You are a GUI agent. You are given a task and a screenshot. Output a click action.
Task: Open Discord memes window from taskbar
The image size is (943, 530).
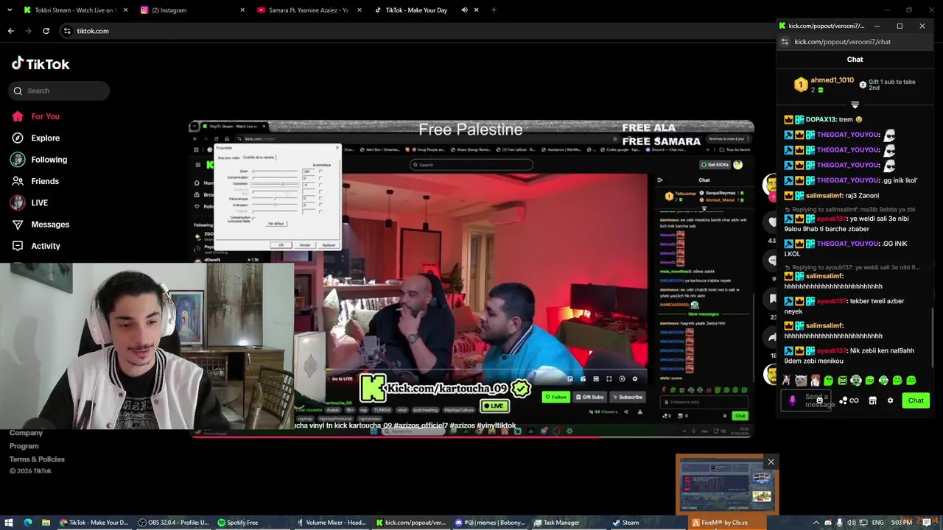point(489,523)
